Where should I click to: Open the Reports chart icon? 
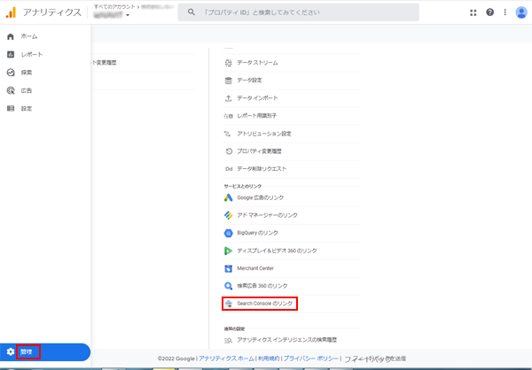click(x=11, y=55)
